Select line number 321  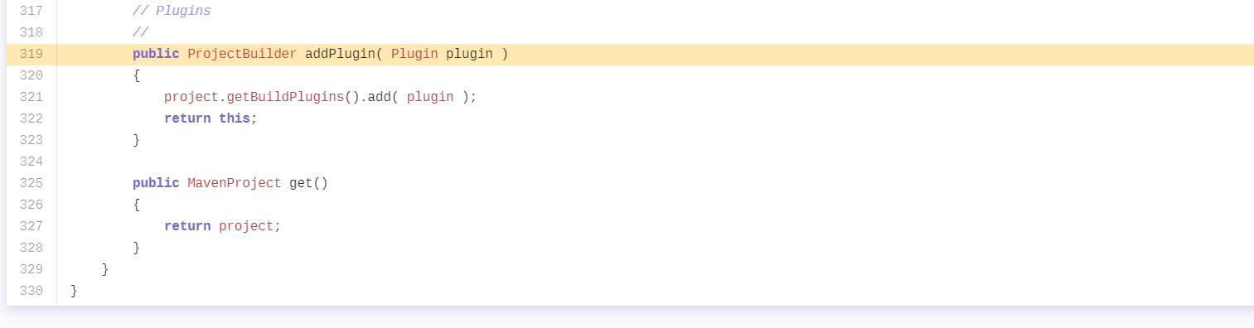[31, 97]
